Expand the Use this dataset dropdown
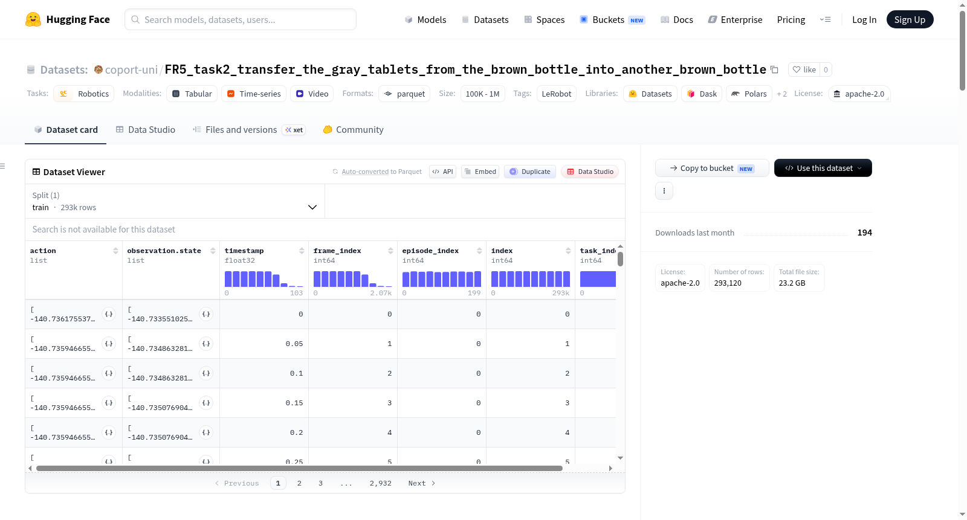Viewport: 967px width, 520px height. [823, 168]
